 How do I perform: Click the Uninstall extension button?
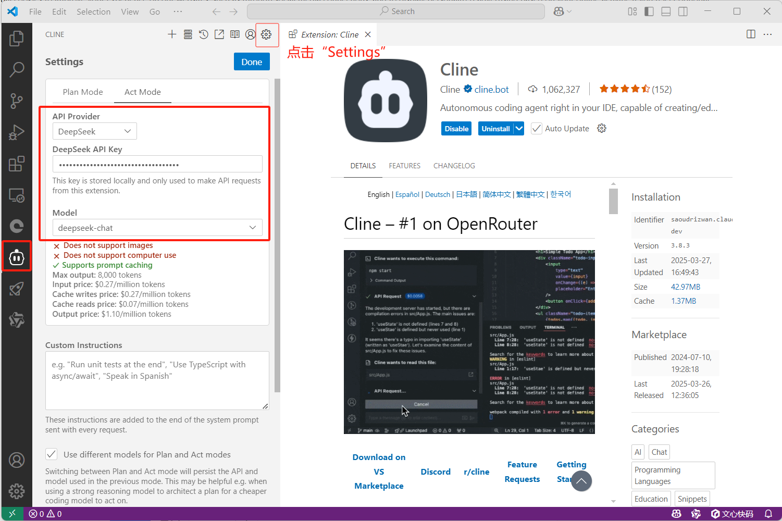click(495, 129)
